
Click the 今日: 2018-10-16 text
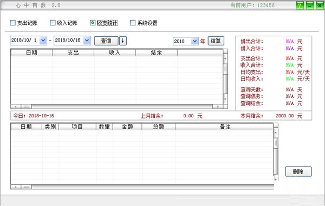click(34, 116)
